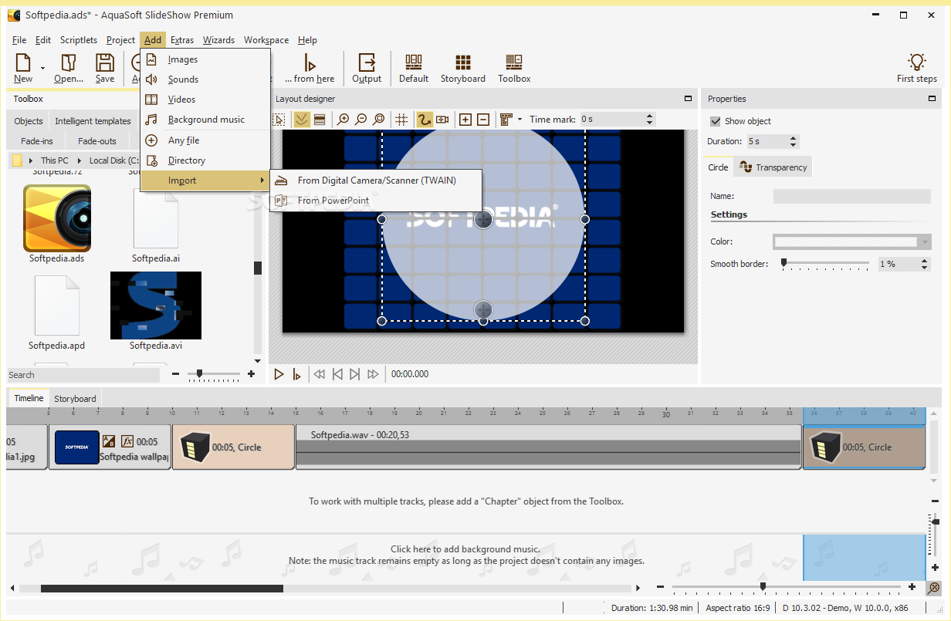
Task: Click the zoom out magnifier in Layout designer
Action: pos(360,120)
